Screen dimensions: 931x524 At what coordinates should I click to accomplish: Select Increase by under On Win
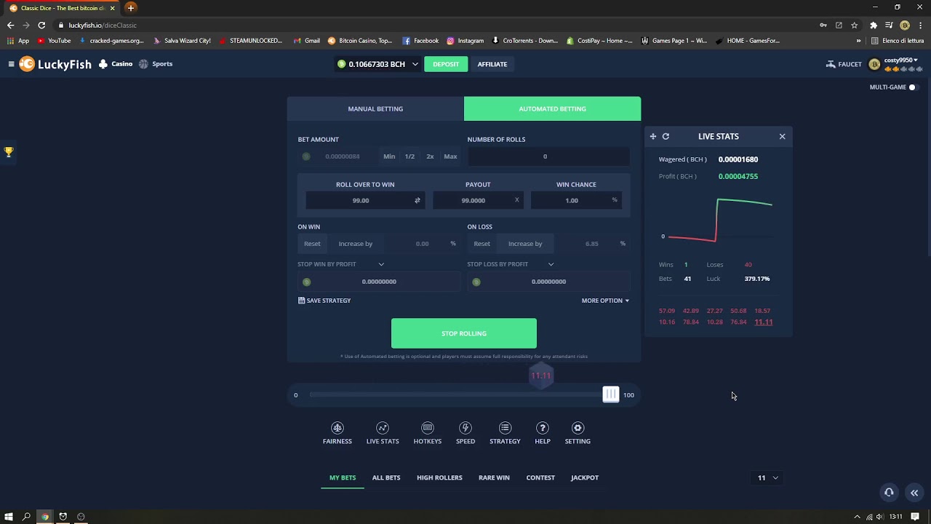(356, 244)
